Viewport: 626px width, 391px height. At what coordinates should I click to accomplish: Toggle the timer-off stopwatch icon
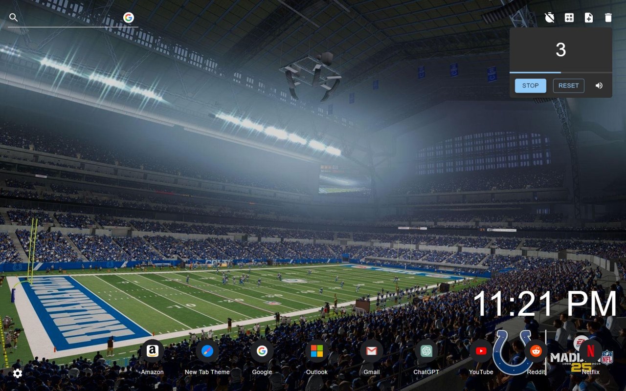click(550, 18)
